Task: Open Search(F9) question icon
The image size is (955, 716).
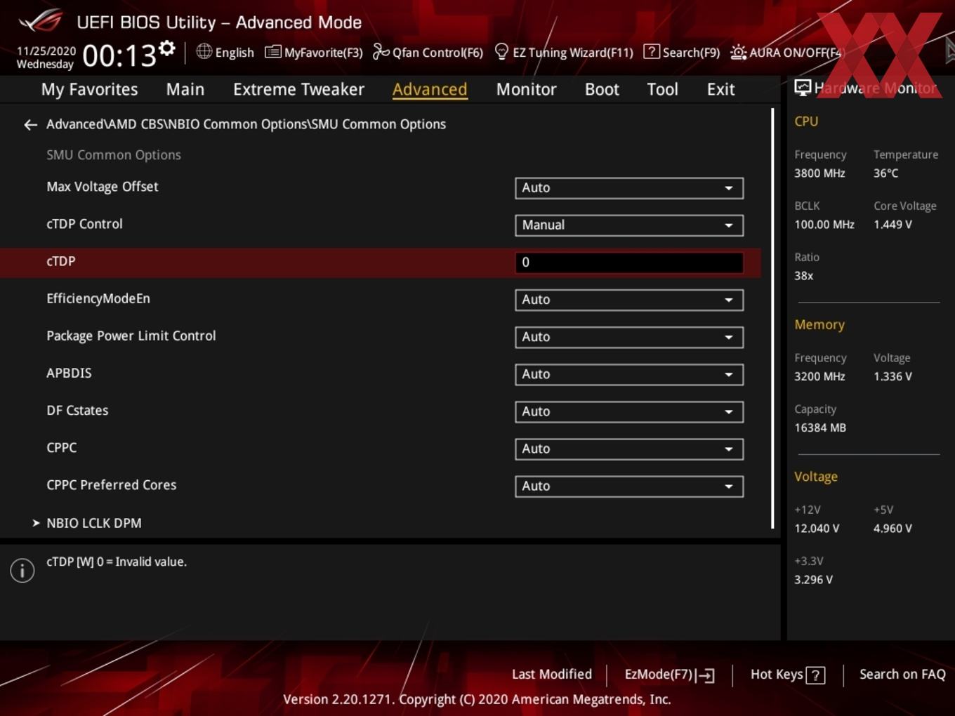Action: [651, 51]
